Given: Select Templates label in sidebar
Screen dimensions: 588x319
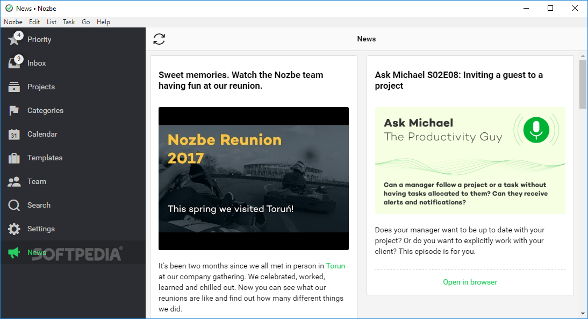Looking at the screenshot, I should [x=45, y=158].
